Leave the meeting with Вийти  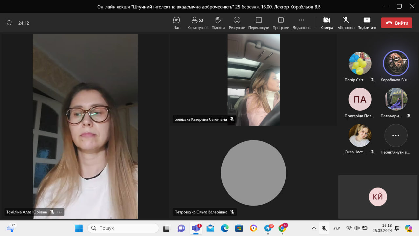[x=397, y=23]
